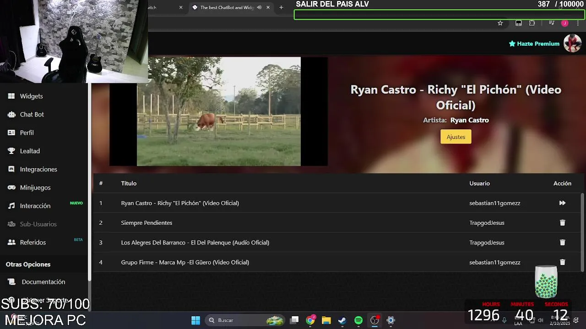Click user sebastian11gomezz in row 1
The height and width of the screenshot is (329, 586).
tap(495, 203)
